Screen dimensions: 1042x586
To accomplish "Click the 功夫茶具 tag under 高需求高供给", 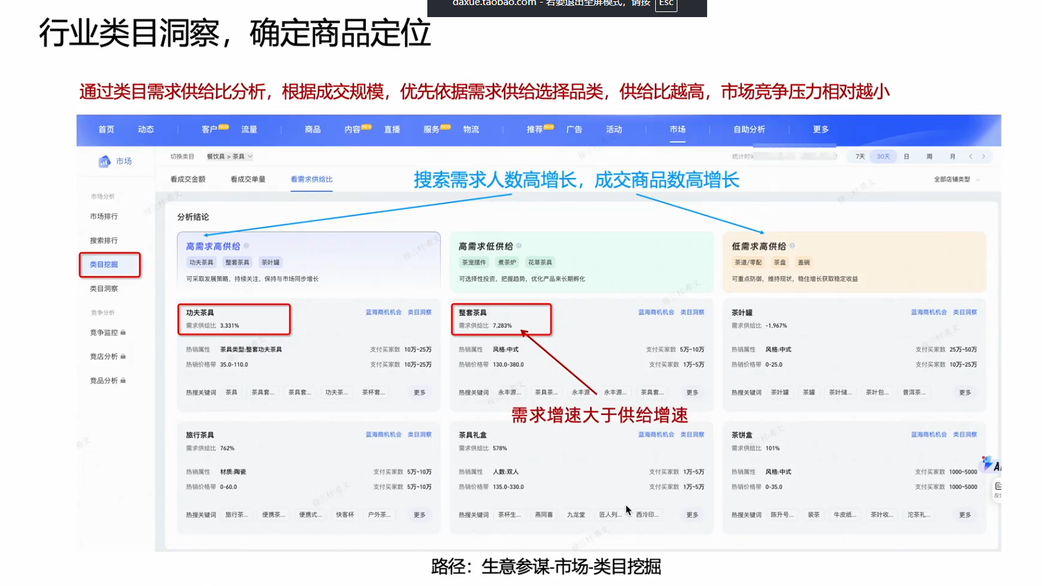I will [201, 262].
